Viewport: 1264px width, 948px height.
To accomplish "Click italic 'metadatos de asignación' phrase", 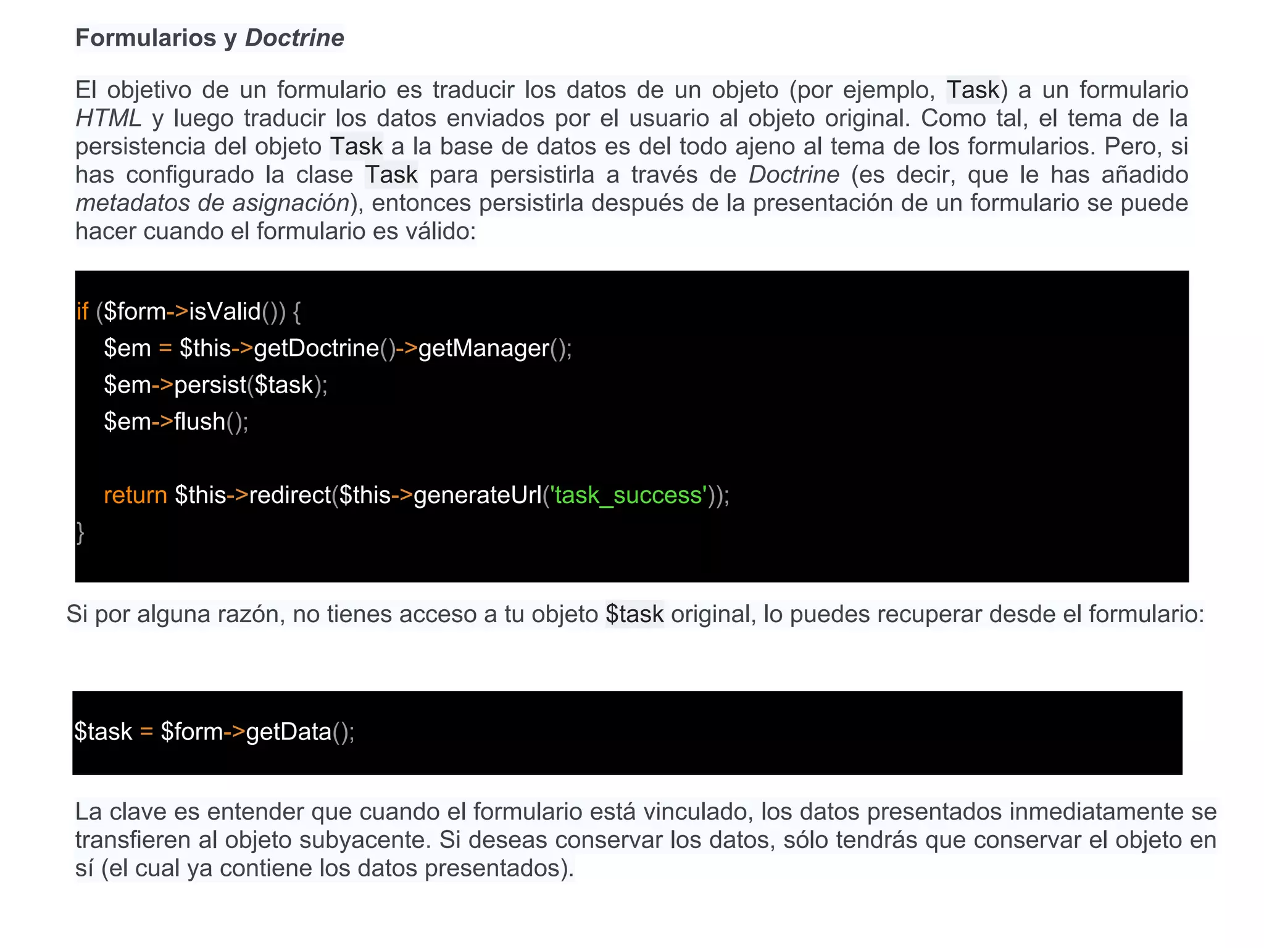I will (x=212, y=203).
